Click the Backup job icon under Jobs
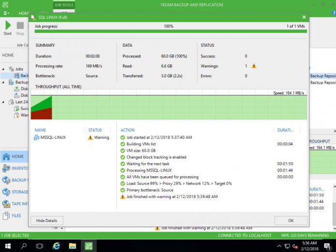336x252 pixels. click(x=17, y=76)
